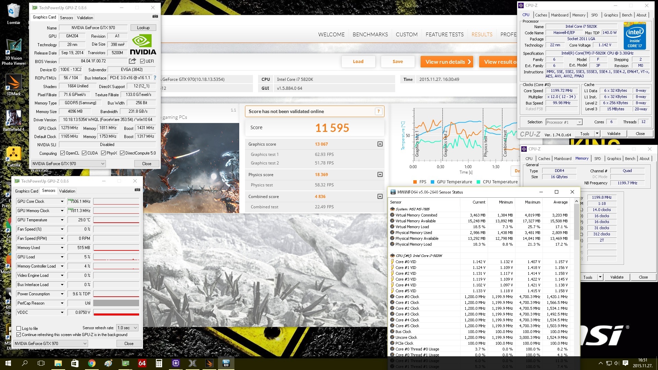Screen dimensions: 658x370
Task: Click the BIOS save/export arrow icon in GPU-Z
Action: click(x=132, y=61)
